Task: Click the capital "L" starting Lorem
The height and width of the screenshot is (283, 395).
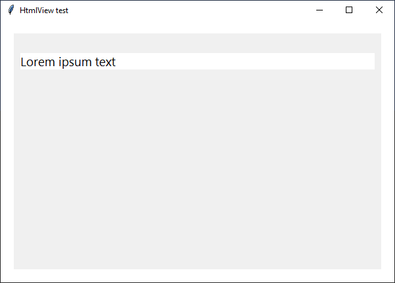Action: click(x=24, y=62)
